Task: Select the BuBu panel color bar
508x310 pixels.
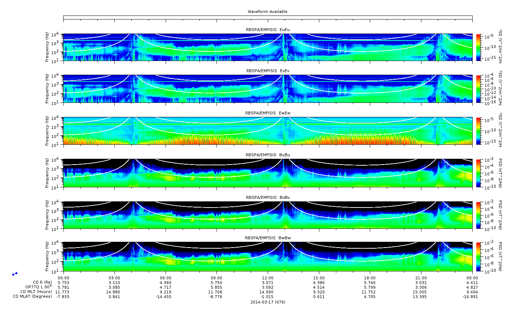Action: (x=478, y=173)
